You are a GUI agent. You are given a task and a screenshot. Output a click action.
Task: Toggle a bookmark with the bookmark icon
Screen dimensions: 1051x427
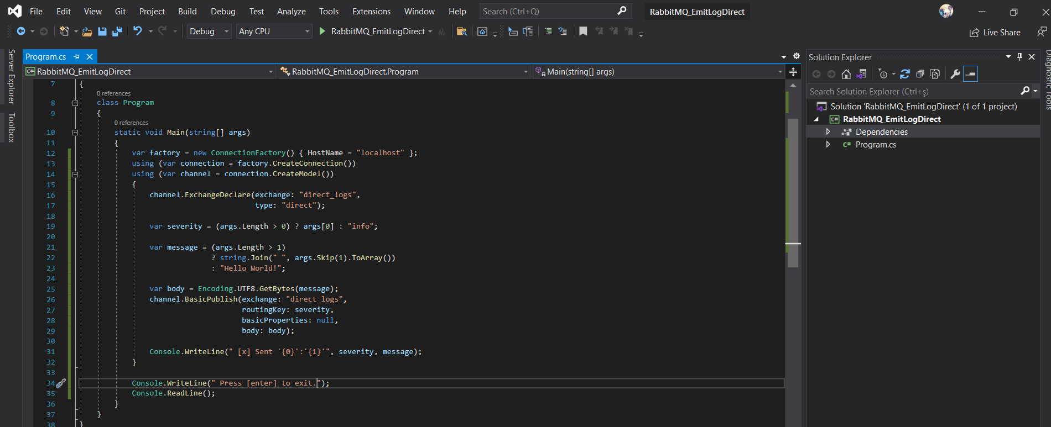coord(583,31)
